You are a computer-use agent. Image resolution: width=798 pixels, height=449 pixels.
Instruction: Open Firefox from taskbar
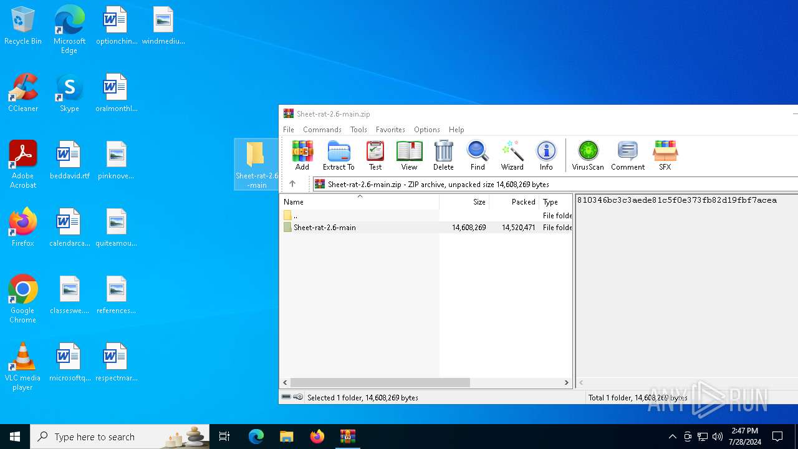click(x=317, y=437)
